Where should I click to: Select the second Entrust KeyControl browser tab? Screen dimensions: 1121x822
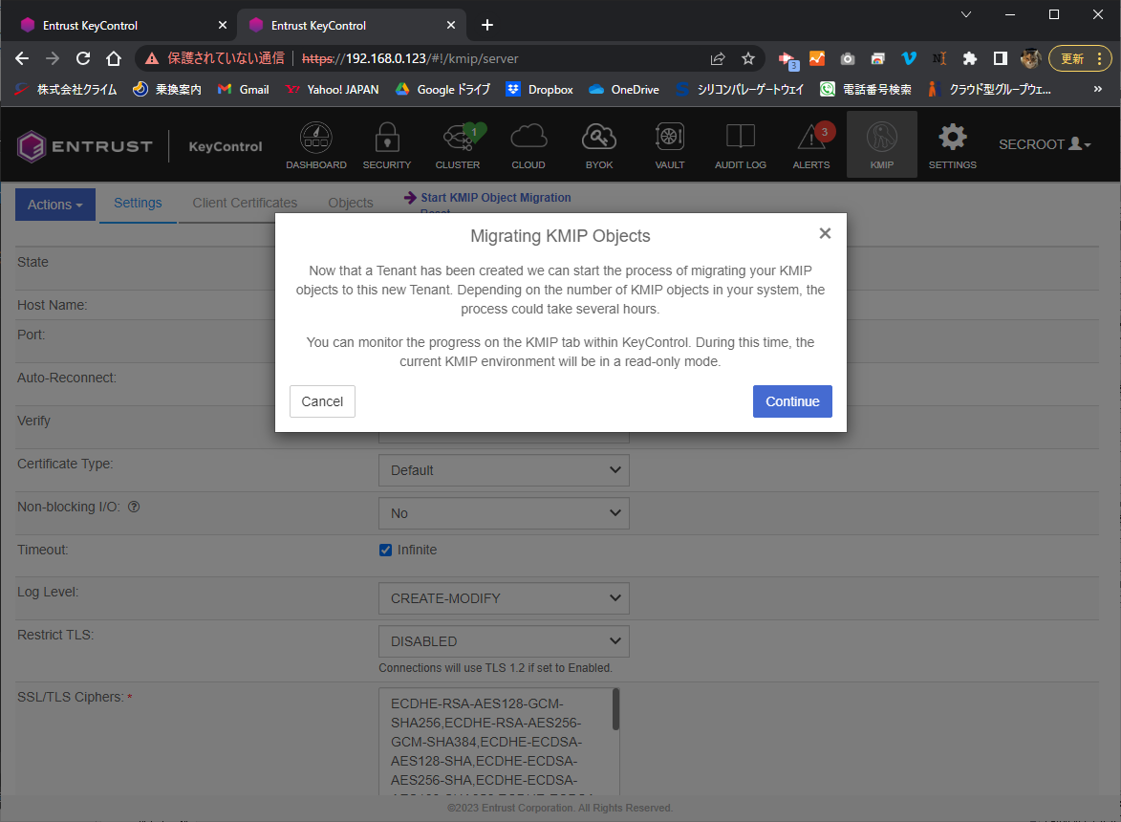351,25
